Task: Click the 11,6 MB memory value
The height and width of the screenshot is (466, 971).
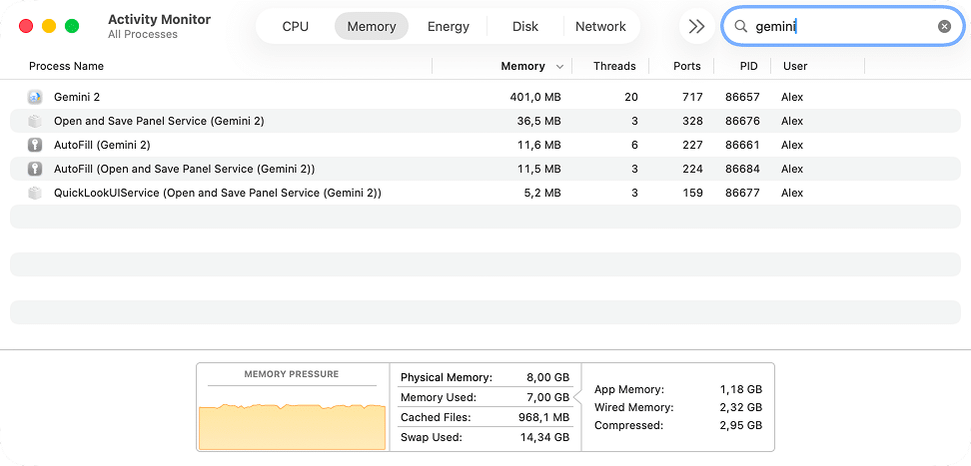Action: coord(539,145)
